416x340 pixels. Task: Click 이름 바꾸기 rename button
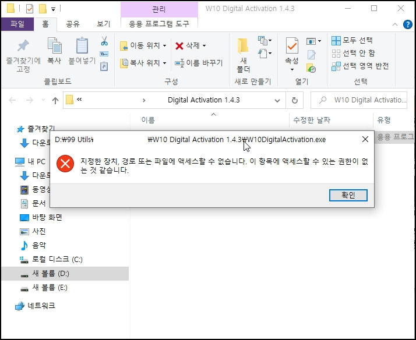pyautogui.click(x=199, y=63)
